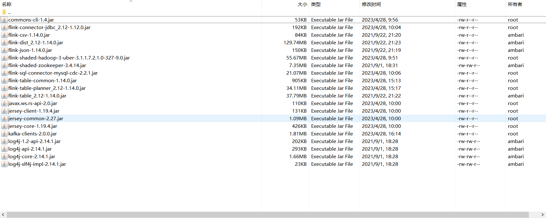The height and width of the screenshot is (218, 546).
Task: Sort files by the 名称 column header
Action: [x=7, y=4]
